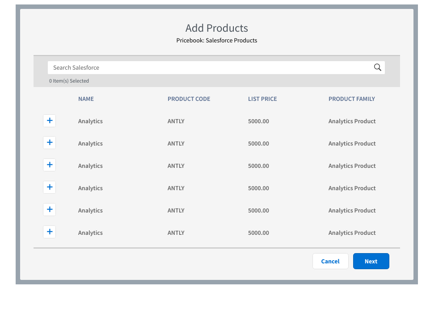Add the fifth Analytics product via plus icon
447x329 pixels.
tap(49, 209)
